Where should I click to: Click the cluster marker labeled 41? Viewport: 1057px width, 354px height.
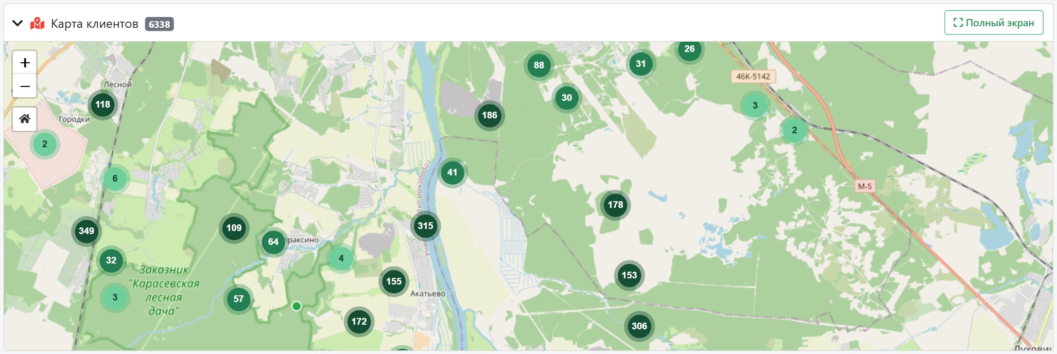(452, 172)
